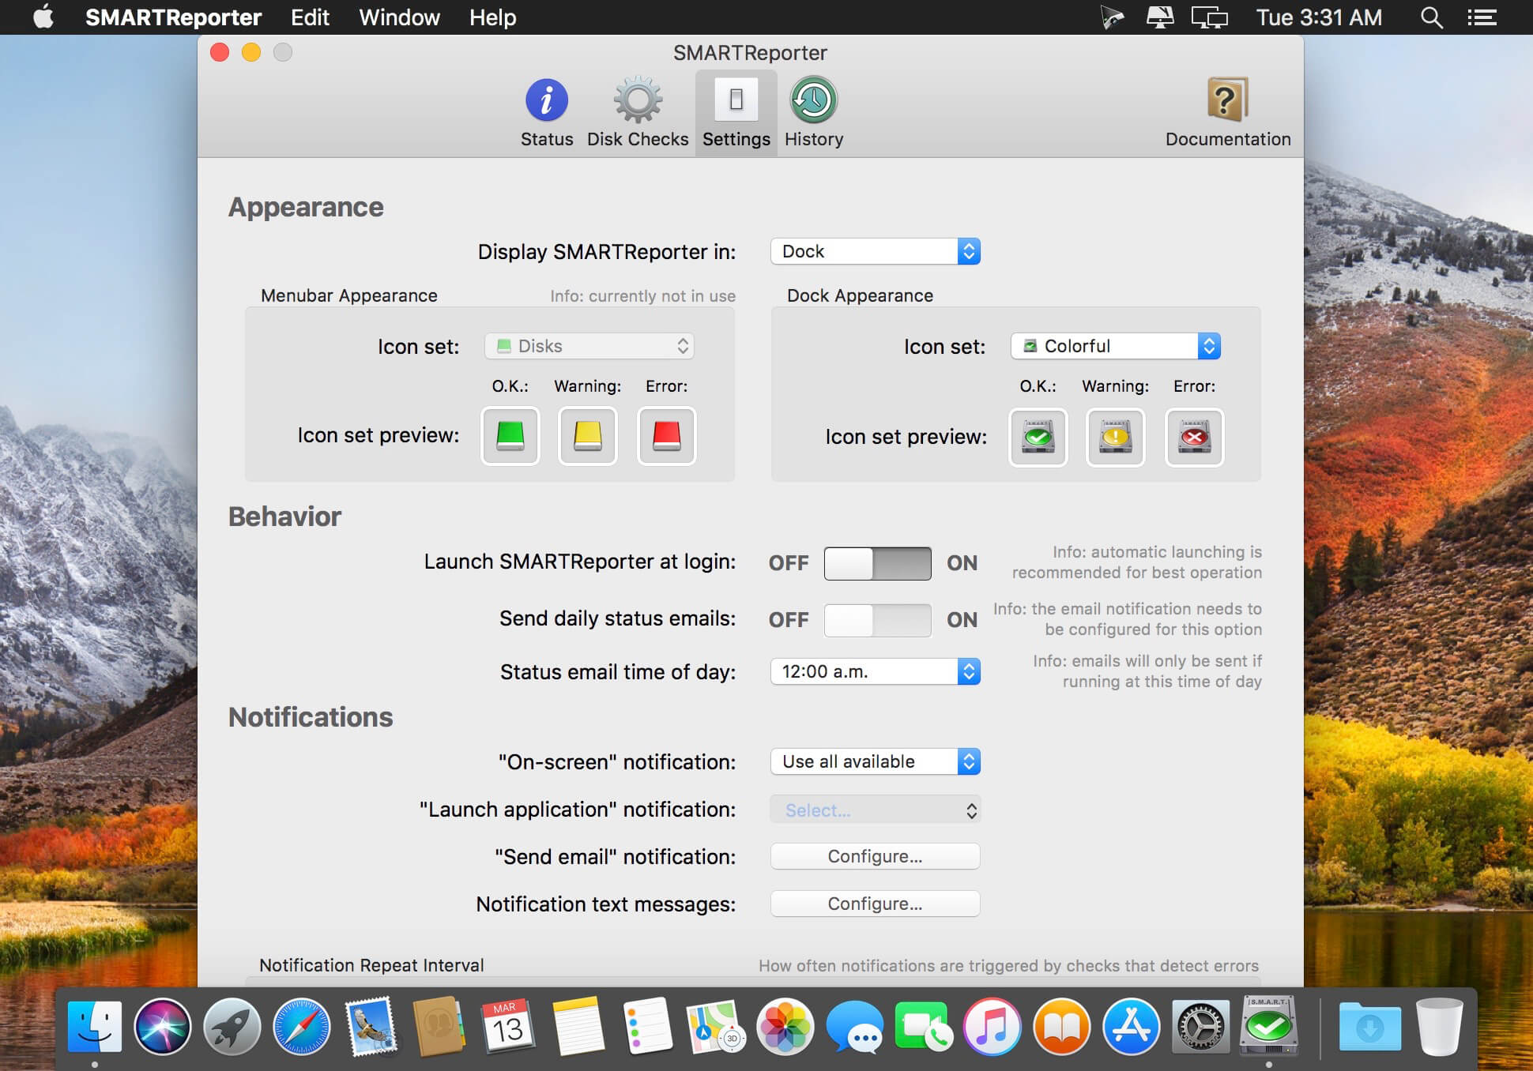Open the Edit menu
1533x1071 pixels.
coord(310,17)
